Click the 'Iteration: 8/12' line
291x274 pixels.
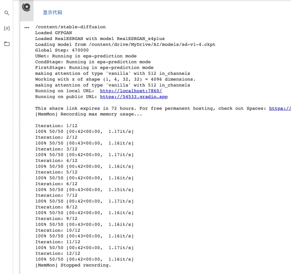tap(56, 207)
